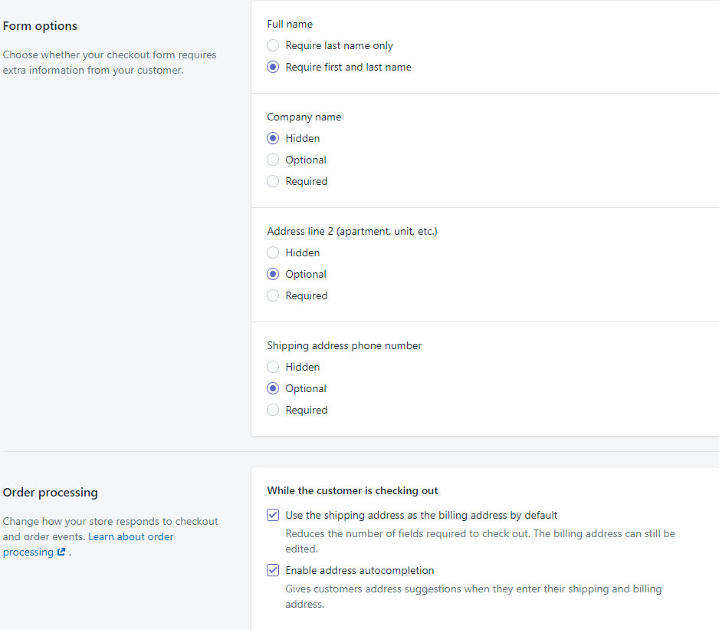Choose Hidden for Company name
719x630 pixels.
point(273,138)
